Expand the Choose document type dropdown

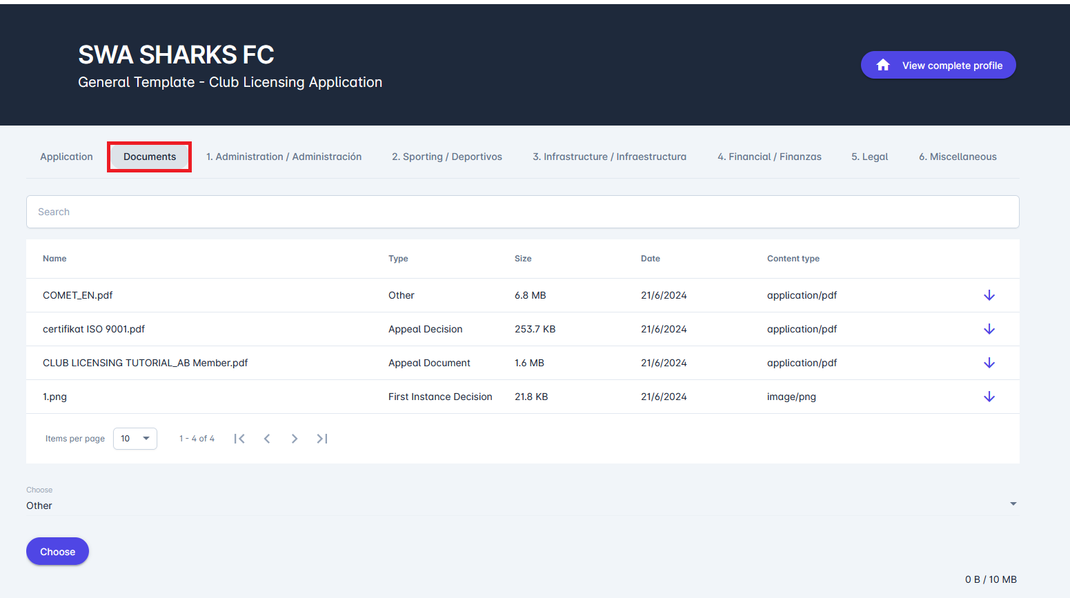[522, 505]
